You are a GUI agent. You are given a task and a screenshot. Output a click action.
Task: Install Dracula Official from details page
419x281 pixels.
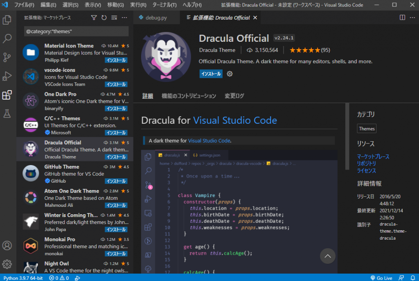[x=211, y=74]
